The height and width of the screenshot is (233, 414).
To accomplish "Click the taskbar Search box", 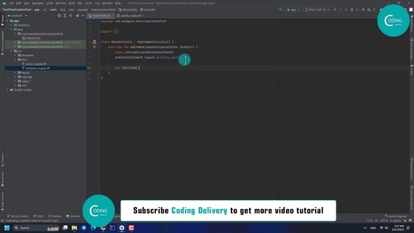I will [36, 228].
